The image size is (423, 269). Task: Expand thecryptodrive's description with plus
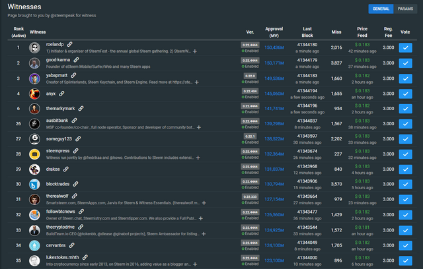tap(204, 234)
